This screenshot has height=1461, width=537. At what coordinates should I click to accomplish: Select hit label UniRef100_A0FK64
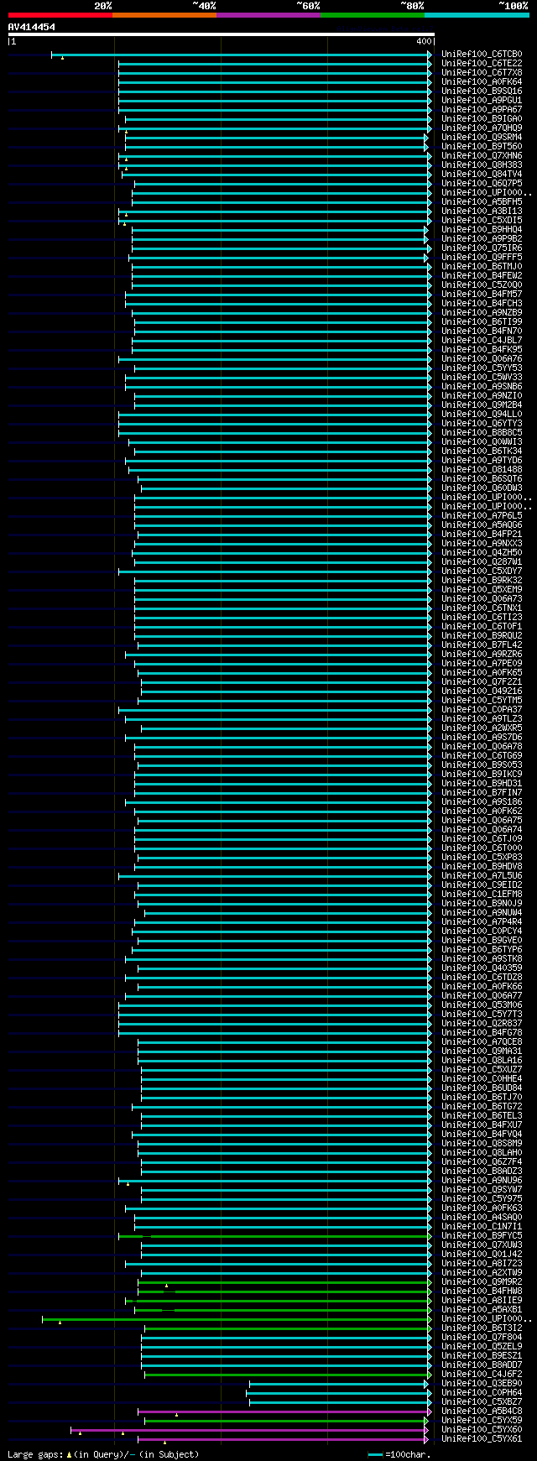(x=482, y=82)
